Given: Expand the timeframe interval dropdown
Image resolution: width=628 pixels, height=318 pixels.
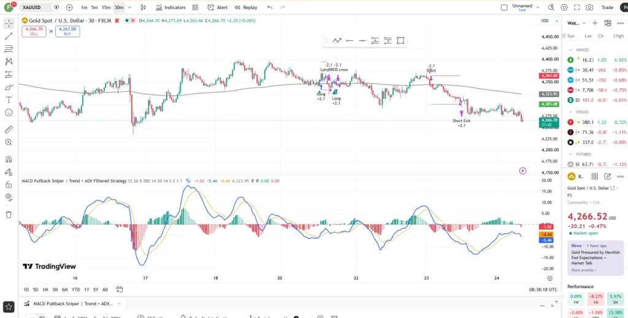Looking at the screenshot, I should pos(130,7).
